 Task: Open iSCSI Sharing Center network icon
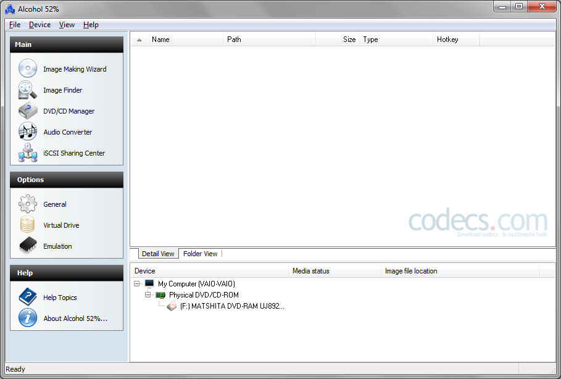point(28,152)
